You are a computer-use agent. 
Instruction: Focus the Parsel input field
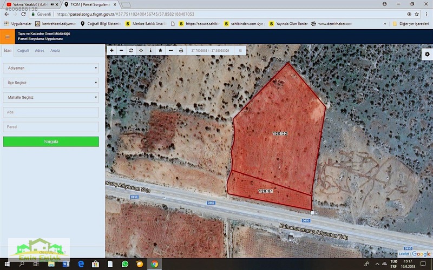click(x=51, y=127)
